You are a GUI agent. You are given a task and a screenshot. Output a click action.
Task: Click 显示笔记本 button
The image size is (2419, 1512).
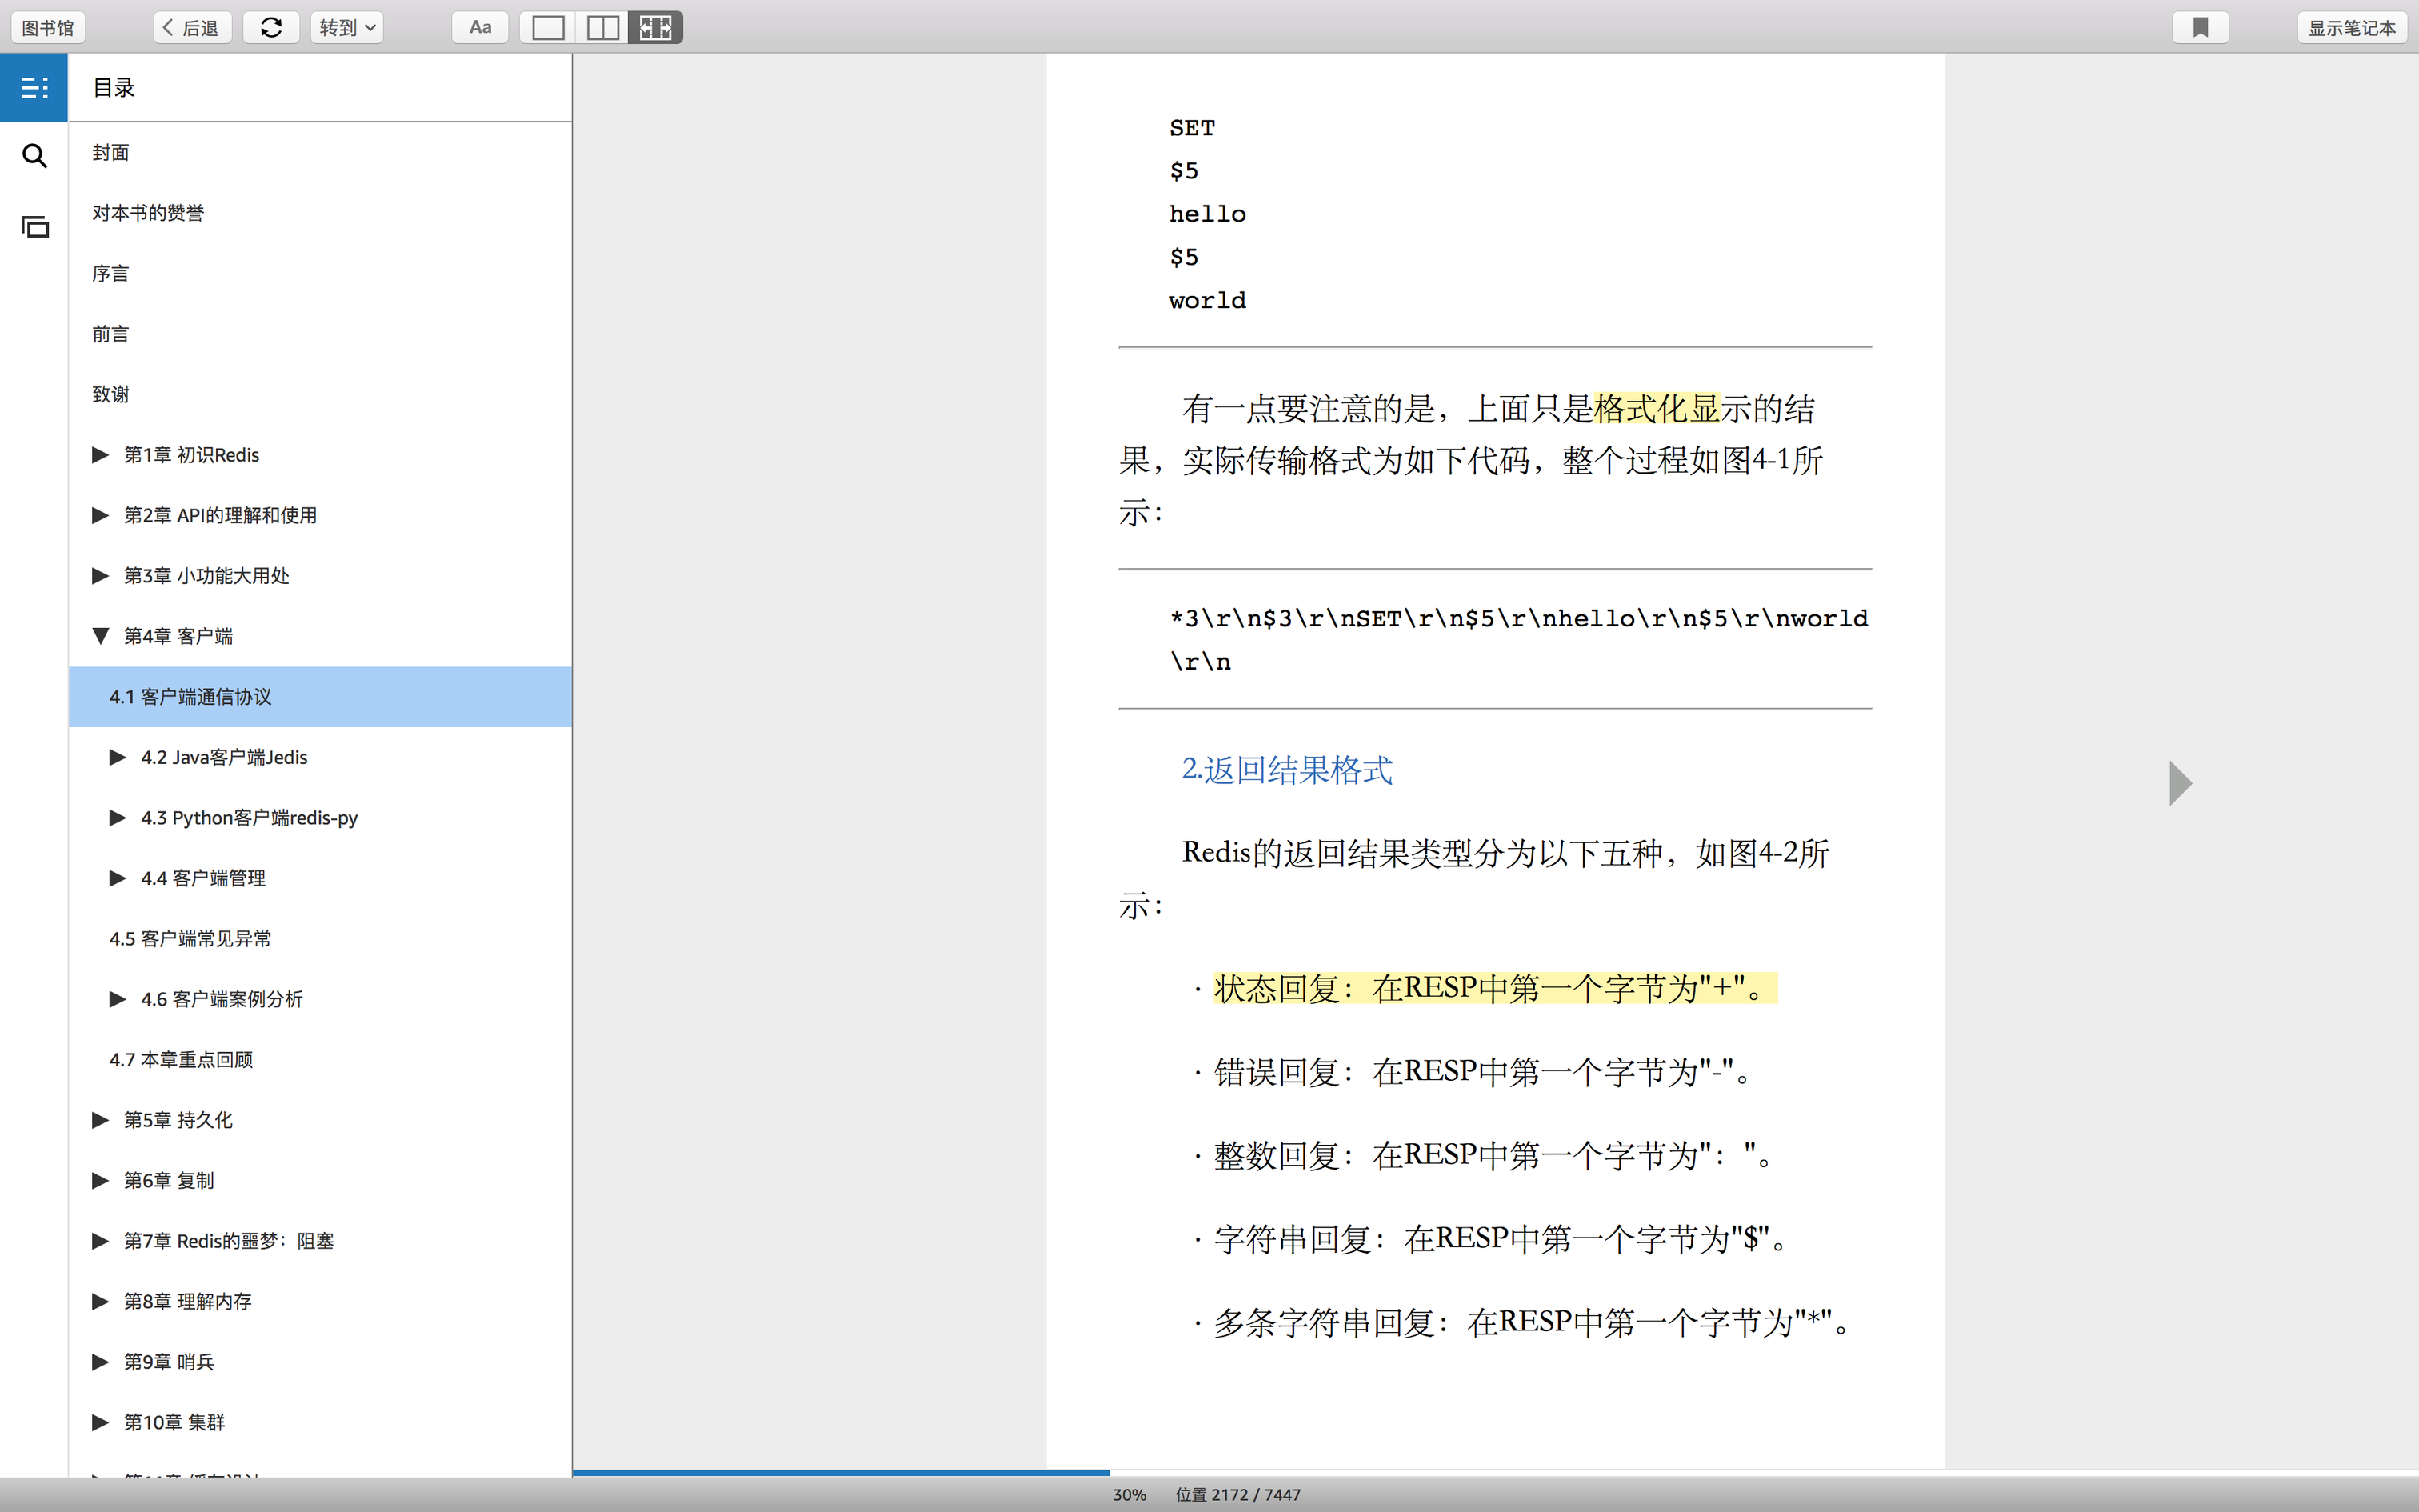tap(2351, 28)
